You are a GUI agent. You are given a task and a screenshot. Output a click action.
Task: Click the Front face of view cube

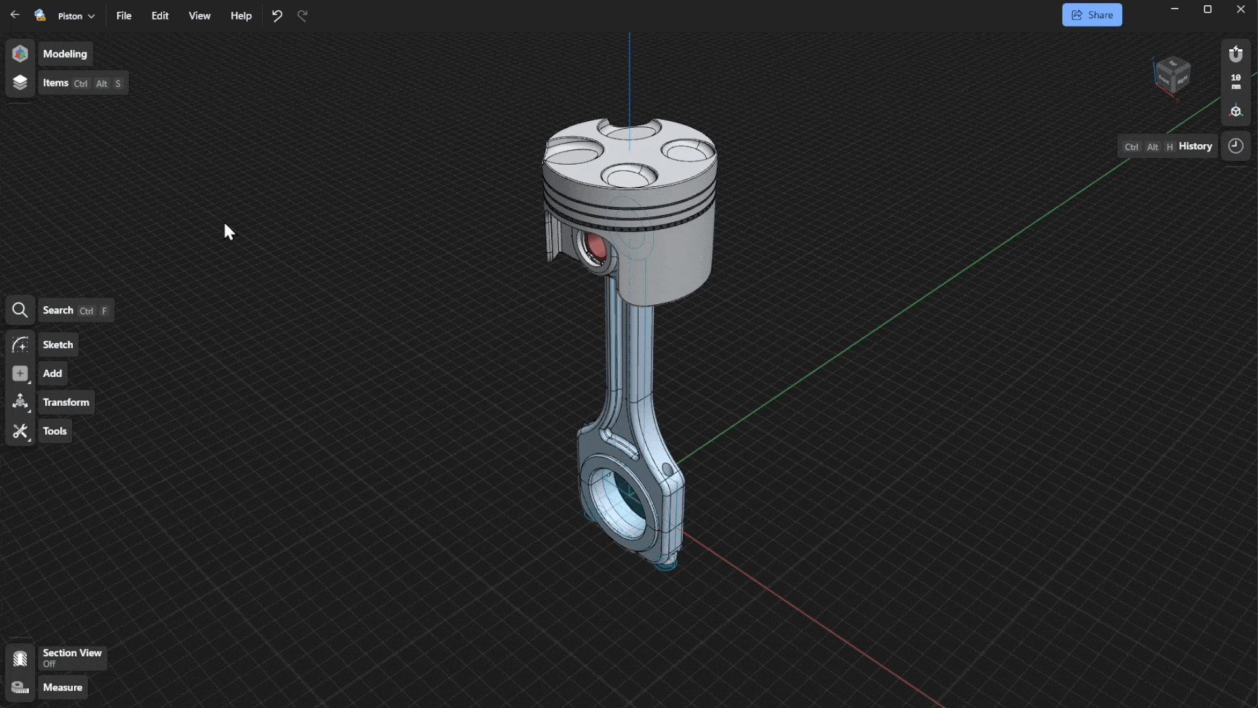[x=1164, y=79]
